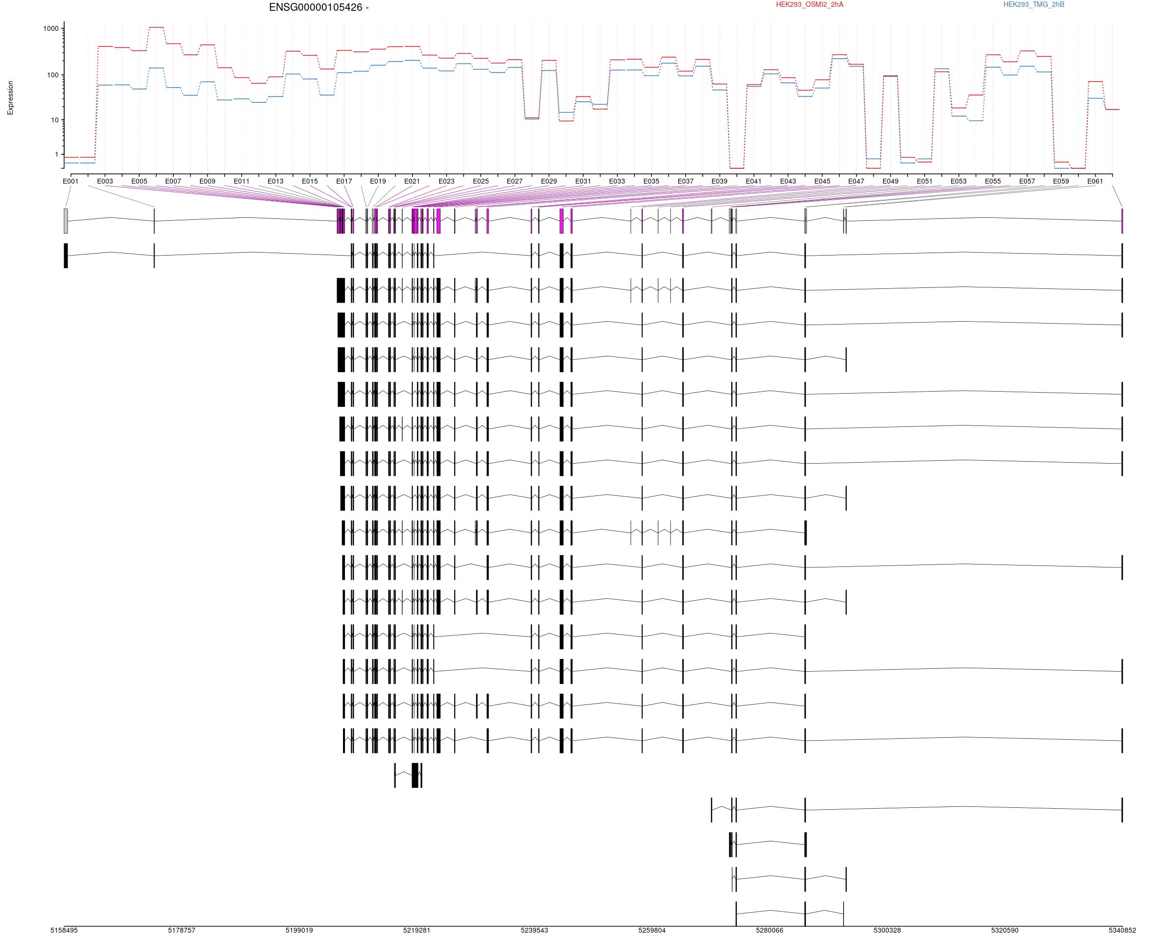
Task: Click exon label E057
Action: [1027, 182]
